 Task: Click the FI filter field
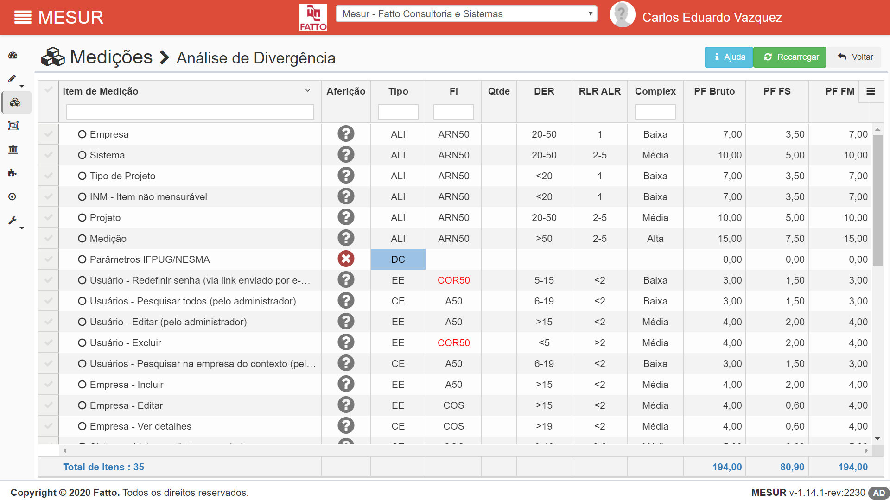pos(454,112)
